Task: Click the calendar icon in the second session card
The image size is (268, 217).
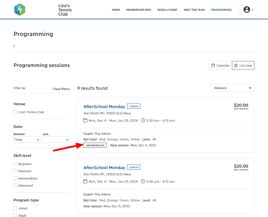Action: click(x=85, y=181)
